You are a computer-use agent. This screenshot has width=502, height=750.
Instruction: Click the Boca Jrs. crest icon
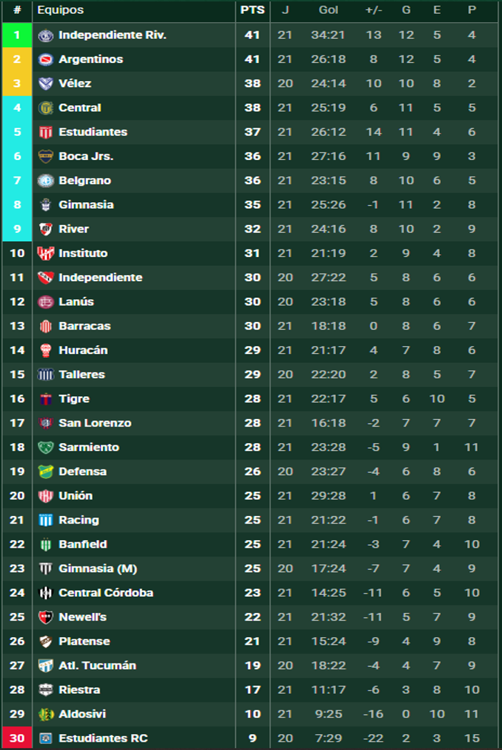click(46, 157)
